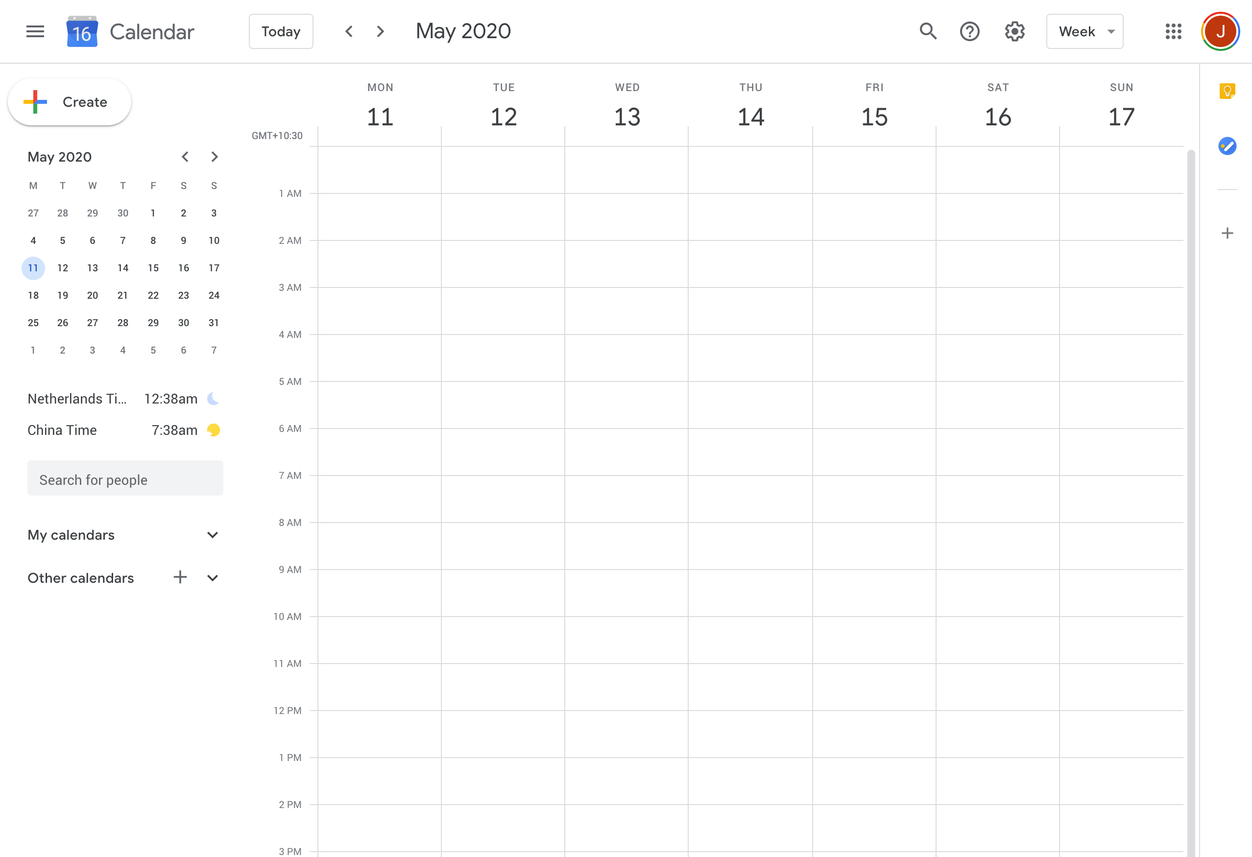Click the Today button
Image resolution: width=1252 pixels, height=857 pixels.
(x=281, y=31)
